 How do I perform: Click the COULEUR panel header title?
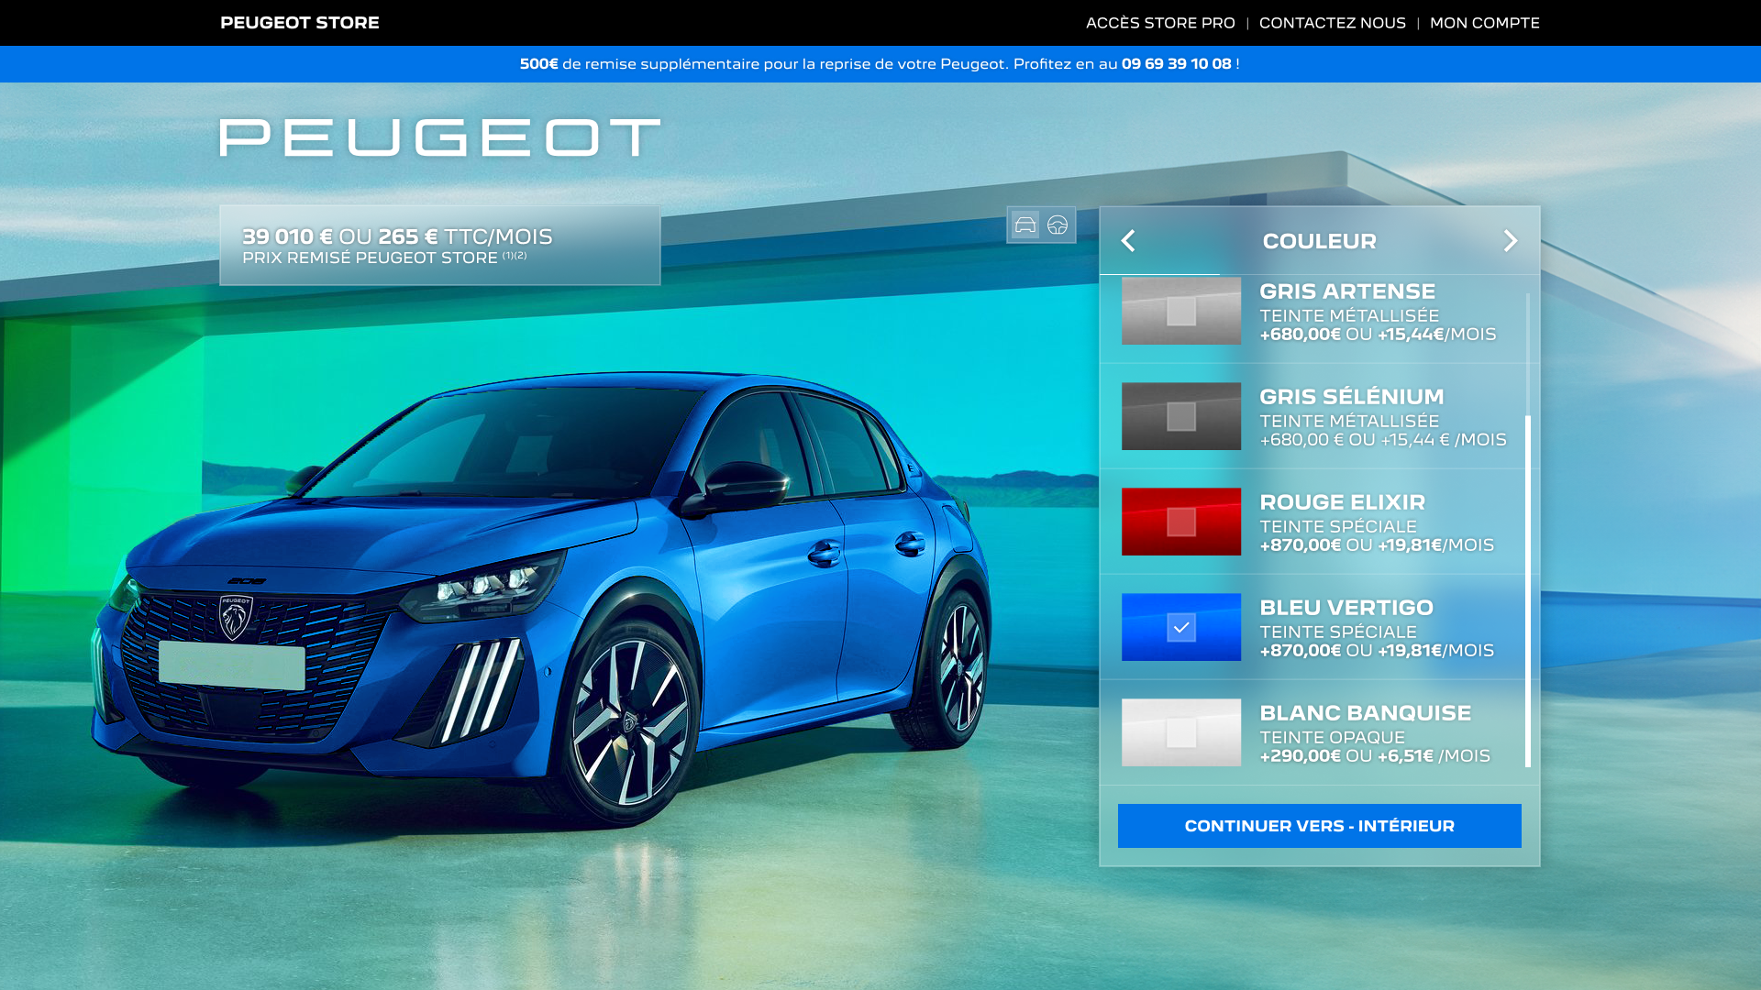[x=1319, y=241]
